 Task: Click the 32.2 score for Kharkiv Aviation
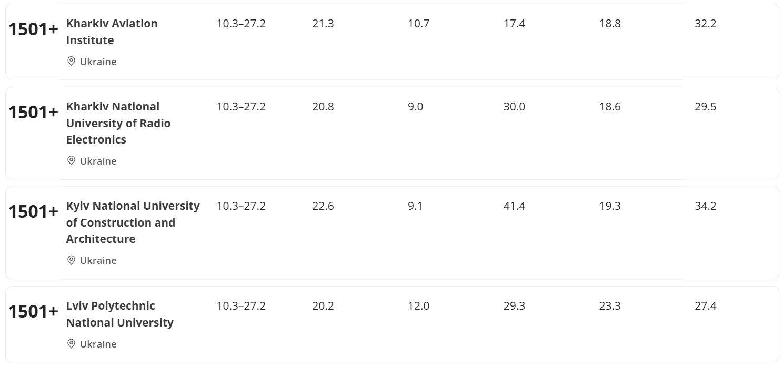click(x=705, y=24)
